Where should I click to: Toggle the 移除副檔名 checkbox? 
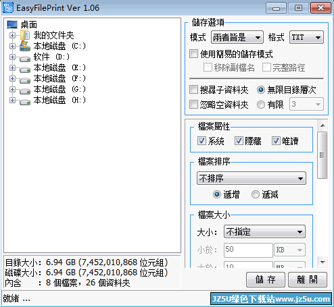click(x=208, y=67)
